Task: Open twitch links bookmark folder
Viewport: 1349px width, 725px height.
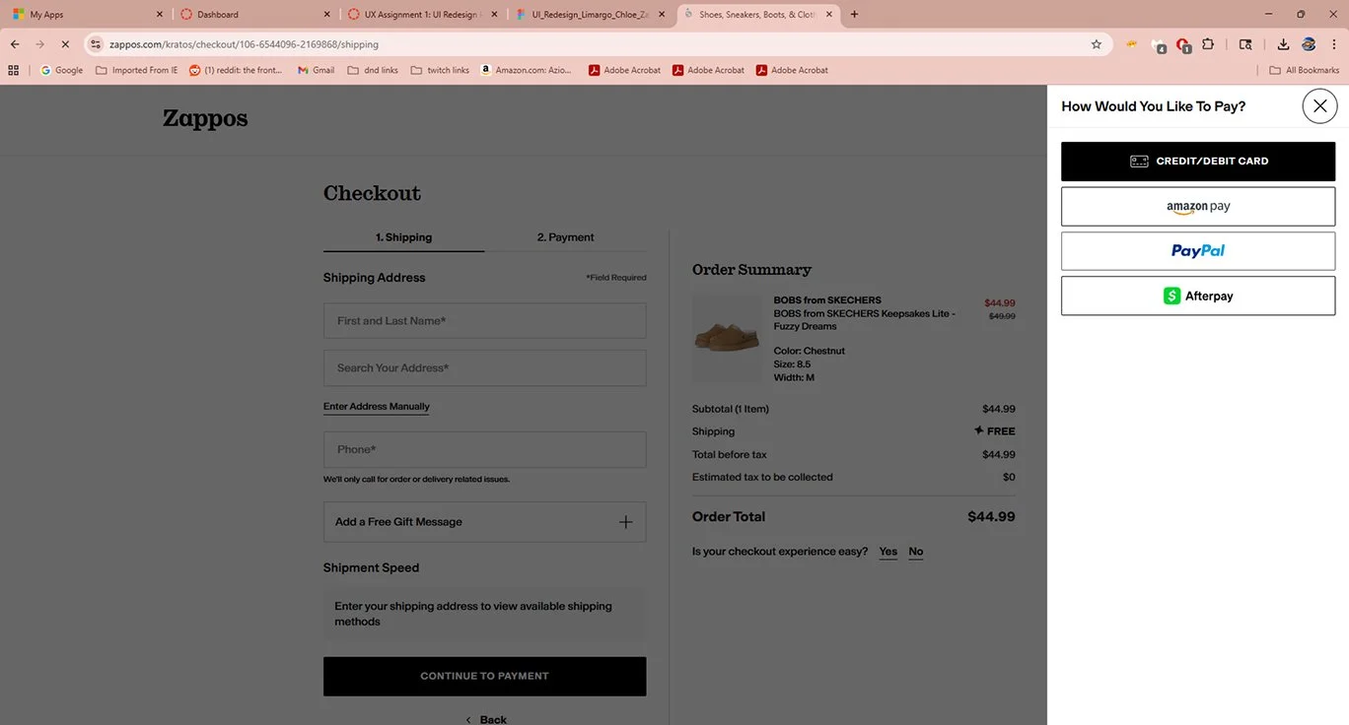Action: (x=440, y=70)
